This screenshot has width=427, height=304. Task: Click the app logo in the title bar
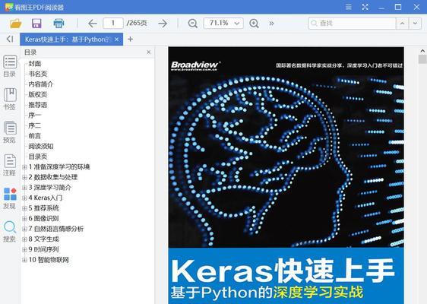pyautogui.click(x=9, y=7)
